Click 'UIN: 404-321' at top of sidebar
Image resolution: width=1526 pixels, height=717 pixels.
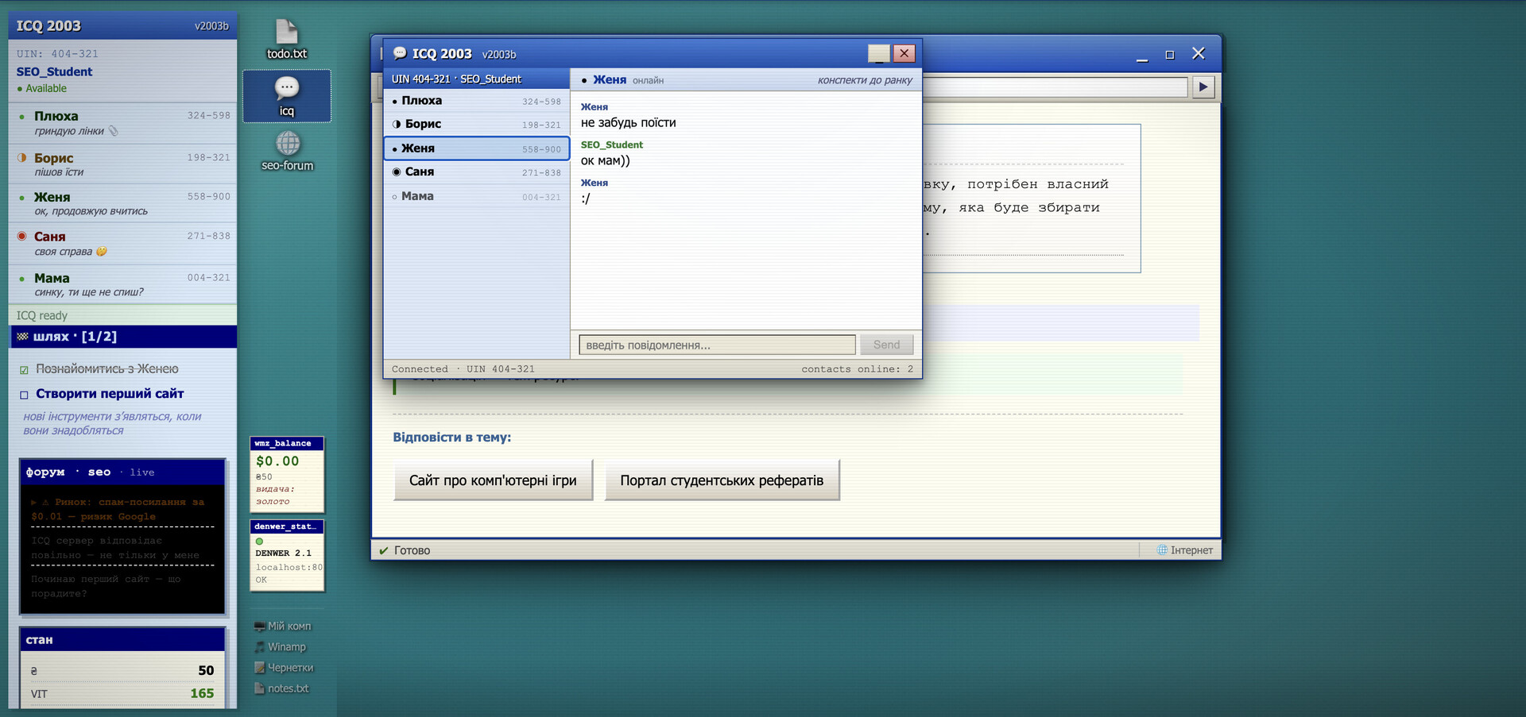(57, 54)
